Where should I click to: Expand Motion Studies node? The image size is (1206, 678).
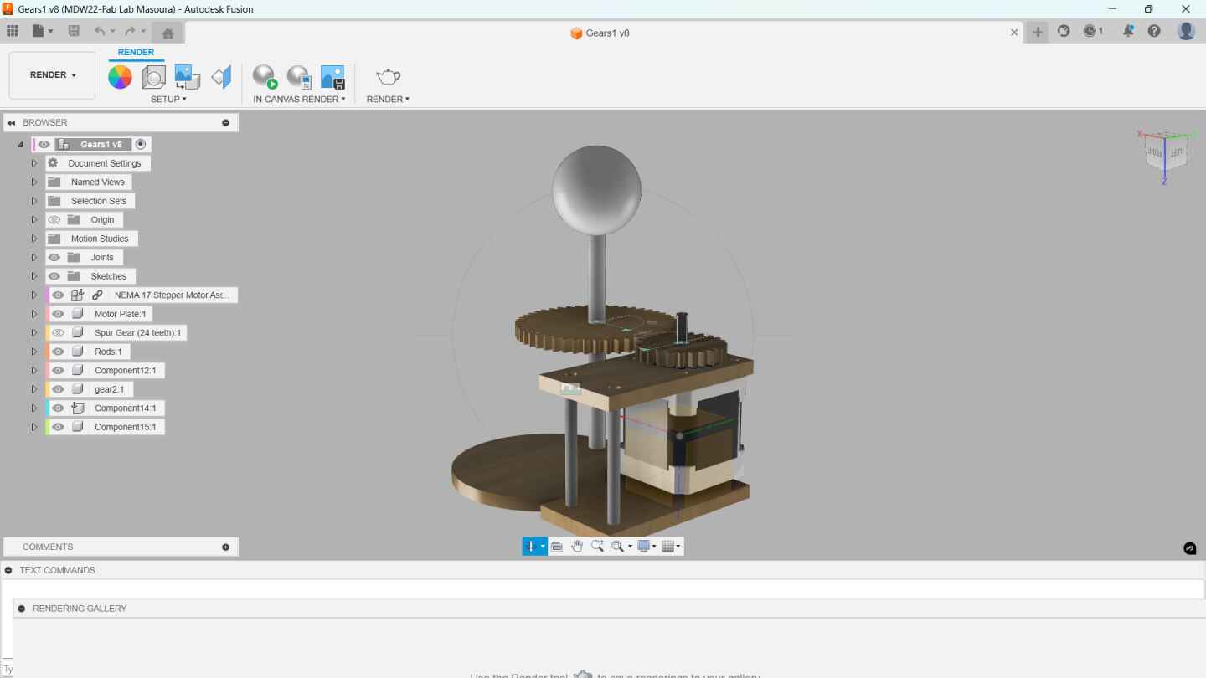click(x=34, y=239)
